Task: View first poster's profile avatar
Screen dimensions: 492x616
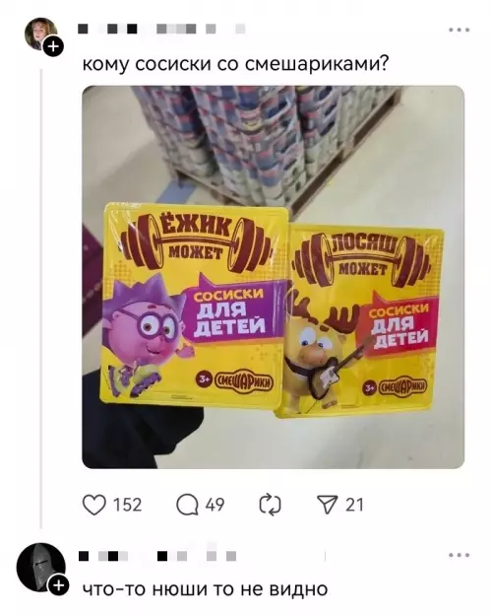Action: tap(40, 34)
